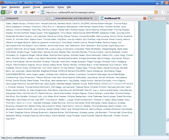This screenshot has height=140, width=169.
Task: Click the name Adolf W. PILGRIM
Action: pyautogui.click(x=81, y=24)
